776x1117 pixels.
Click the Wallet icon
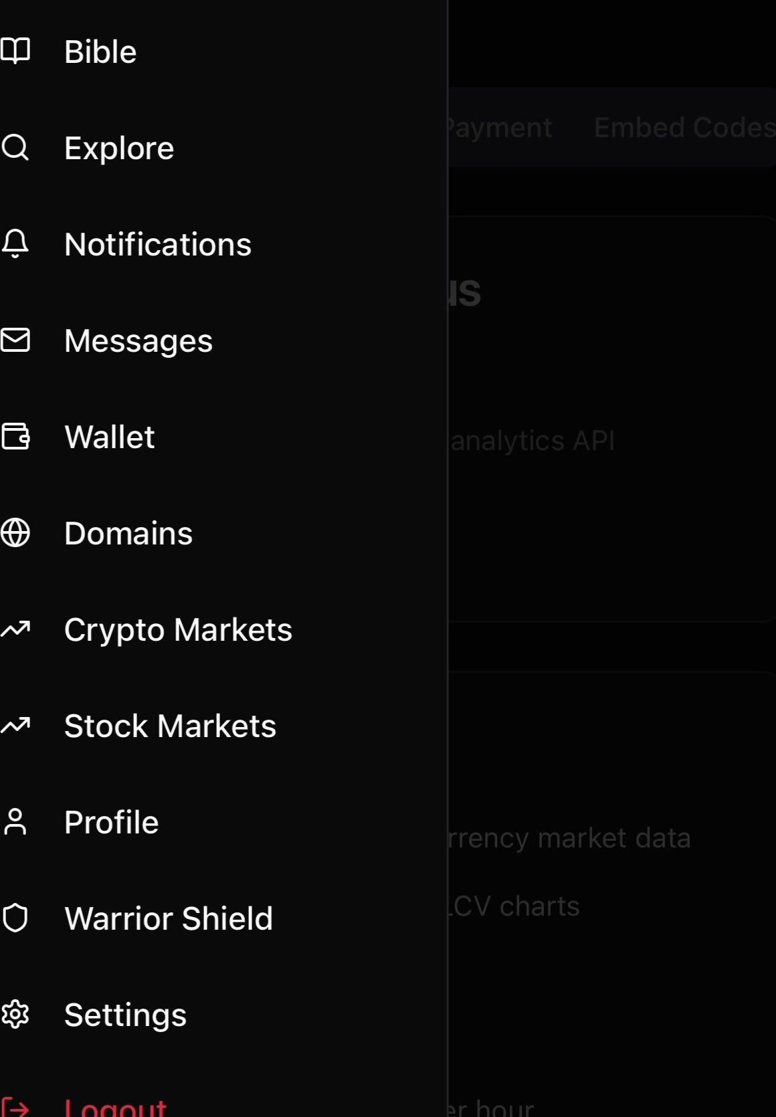coord(15,437)
